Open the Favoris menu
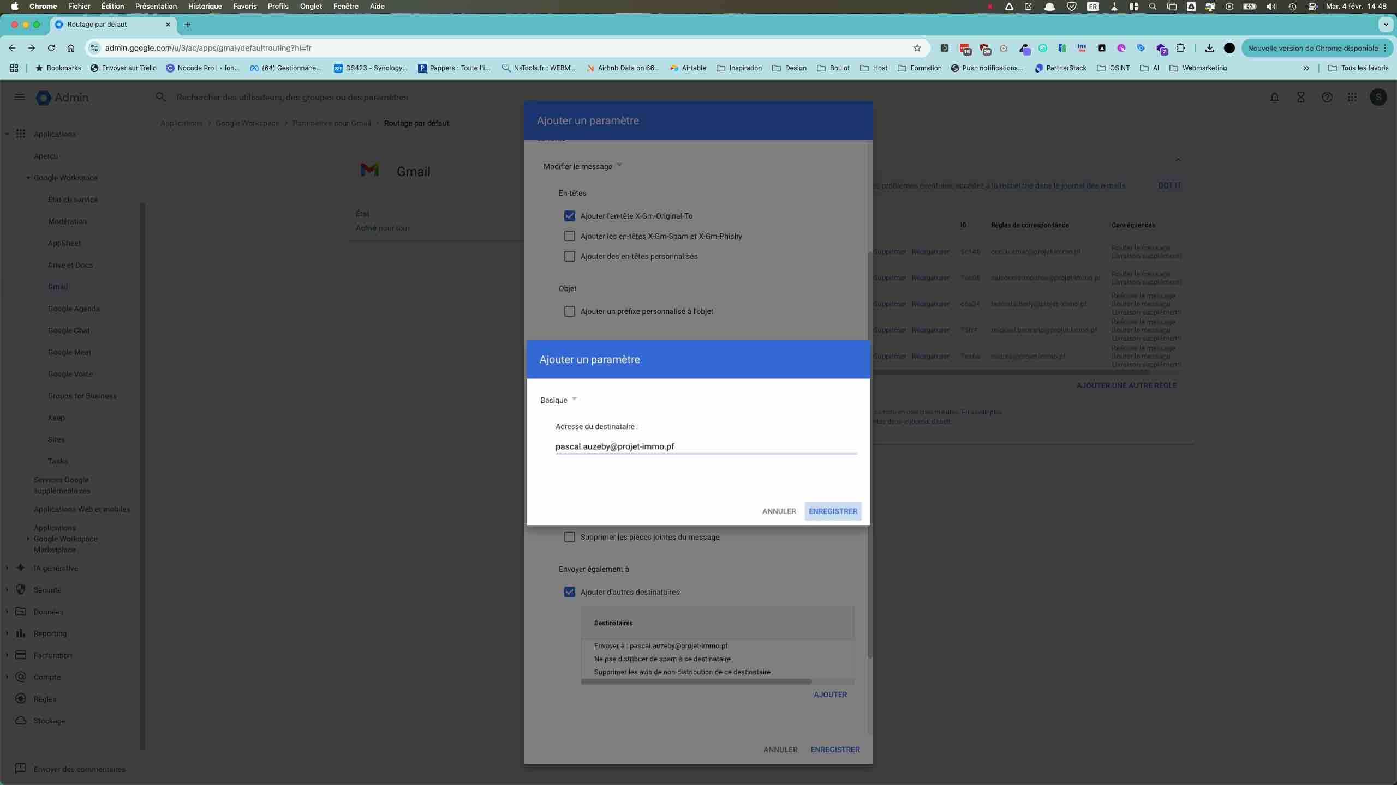Viewport: 1397px width, 785px height. coord(245,7)
